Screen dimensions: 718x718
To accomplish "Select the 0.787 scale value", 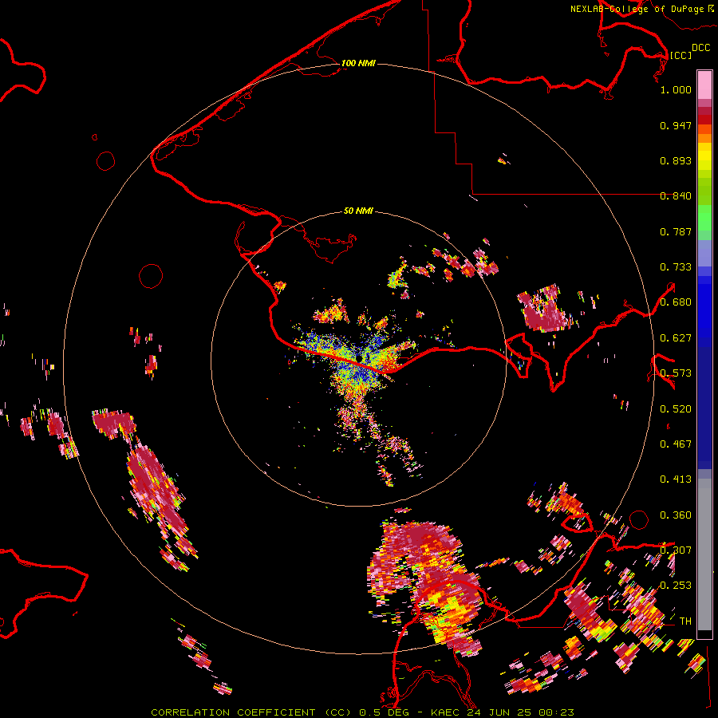I will (676, 231).
